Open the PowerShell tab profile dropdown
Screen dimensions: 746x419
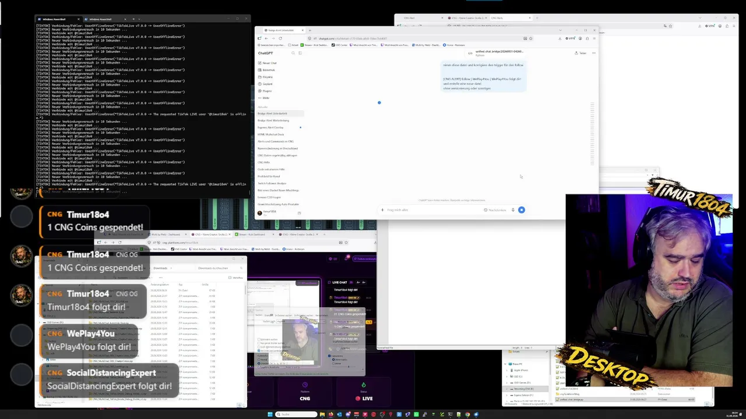[139, 19]
